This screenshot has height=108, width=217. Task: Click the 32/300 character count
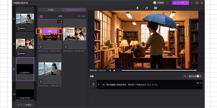(x=199, y=83)
